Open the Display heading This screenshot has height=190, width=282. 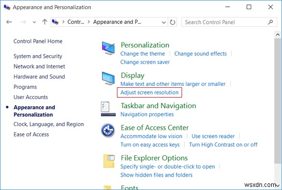(133, 76)
